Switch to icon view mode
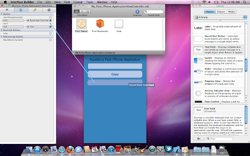Image resolution: width=250 pixels, height=156 pixels. click(x=77, y=11)
